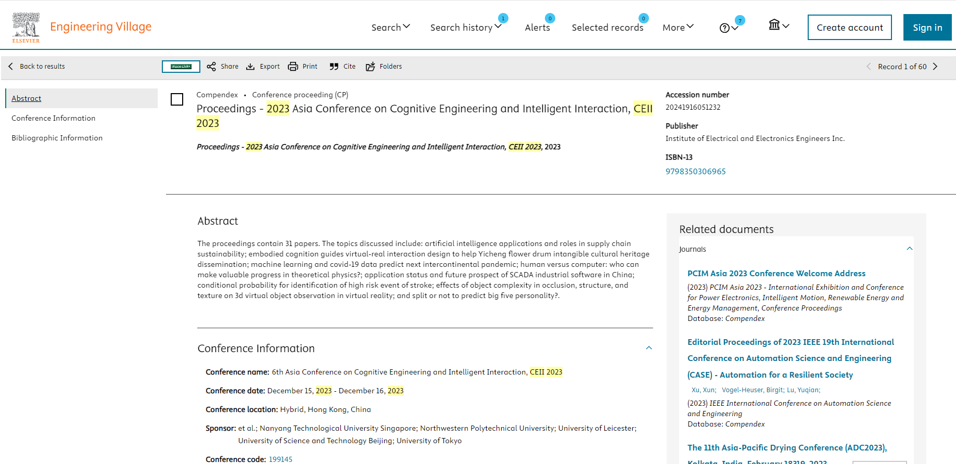Image resolution: width=956 pixels, height=464 pixels.
Task: Click the Elsevier tree logo
Action: (x=26, y=28)
